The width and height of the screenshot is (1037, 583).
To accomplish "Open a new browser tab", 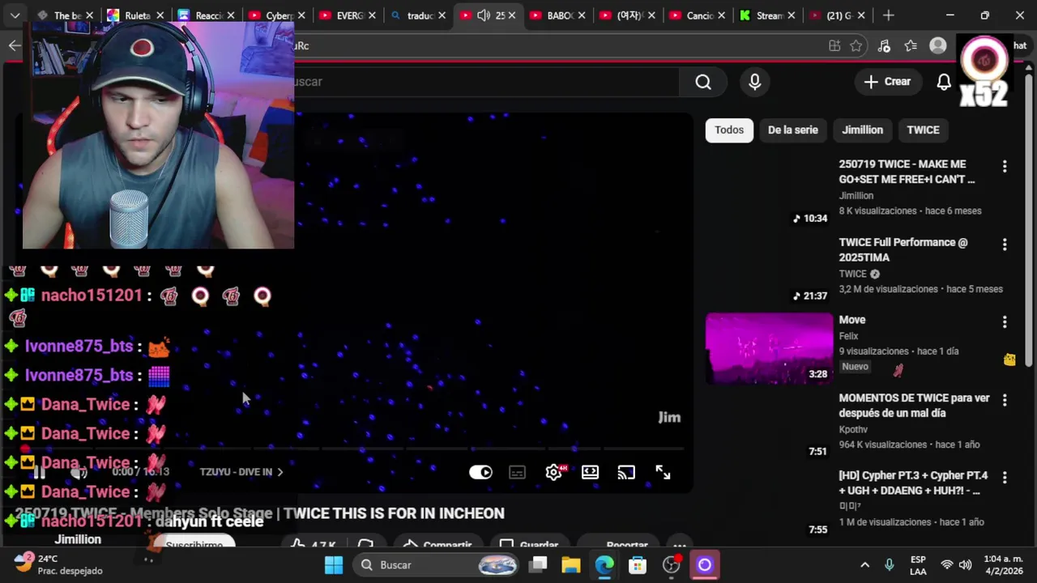I will (x=889, y=15).
